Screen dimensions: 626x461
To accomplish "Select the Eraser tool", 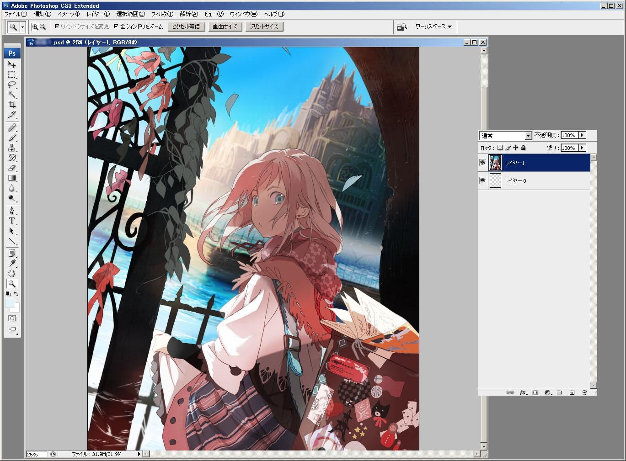I will coord(12,168).
